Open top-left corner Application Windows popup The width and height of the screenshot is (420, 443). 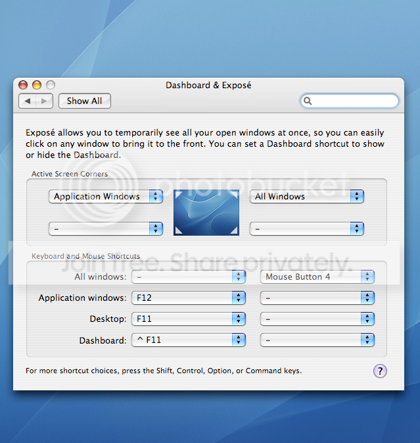106,196
